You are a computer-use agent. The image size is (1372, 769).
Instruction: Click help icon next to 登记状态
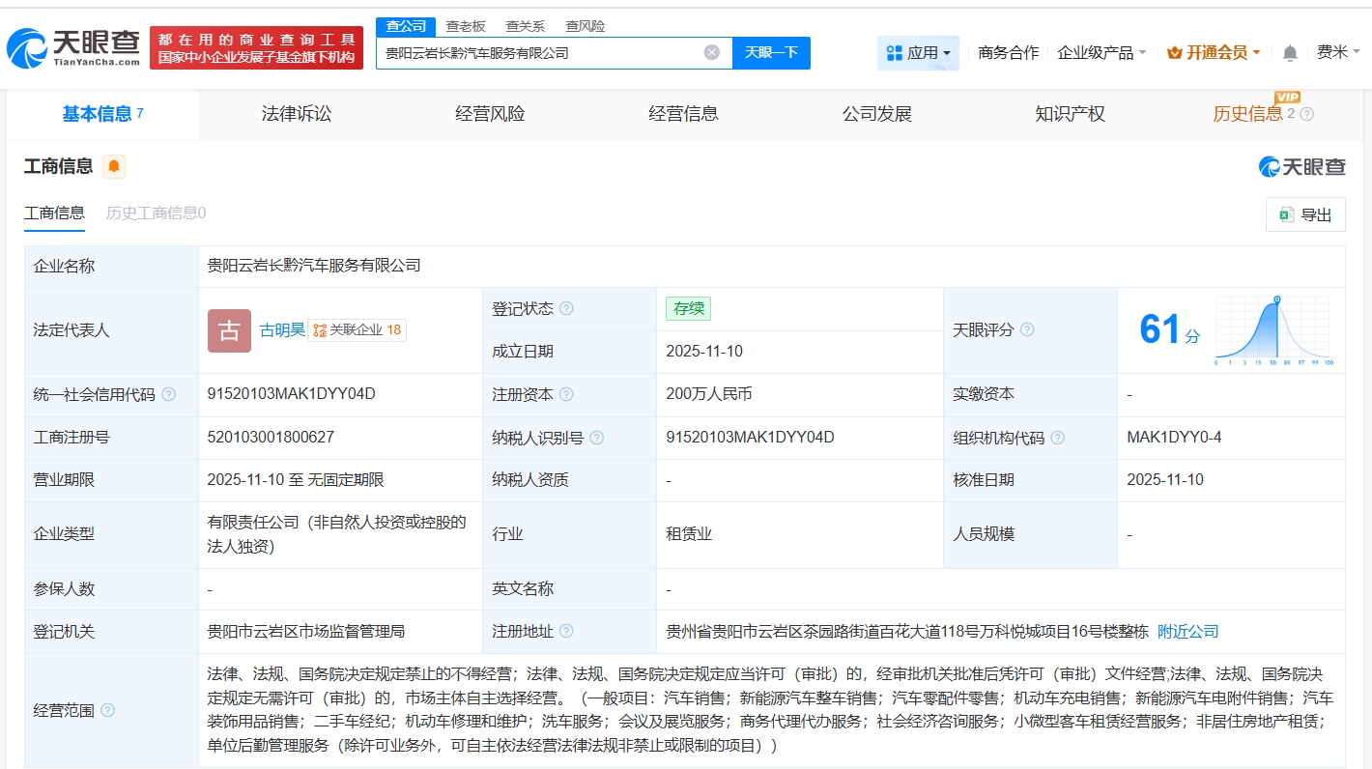[x=566, y=309]
